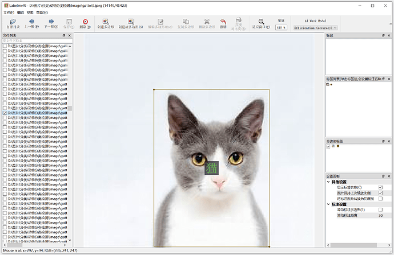Image resolution: width=394 pixels, height=255 pixels.
Task: Click settings panel scroll-right arrow
Action: (x=389, y=245)
